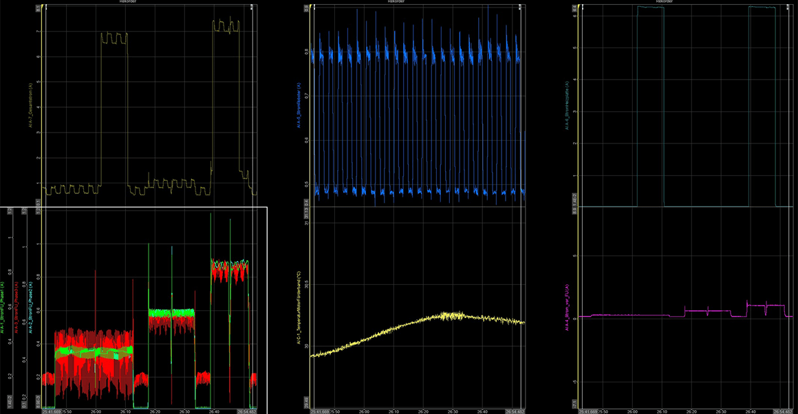Click yellow cursor line in Gesamtstrom graph
Viewport: 798px width, 414px height.
click(43, 103)
